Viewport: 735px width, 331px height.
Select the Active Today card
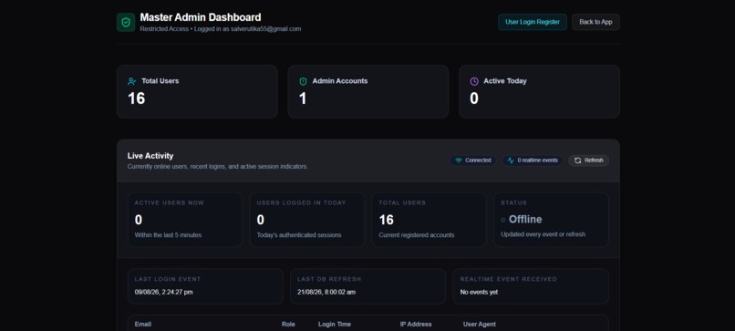coord(539,91)
